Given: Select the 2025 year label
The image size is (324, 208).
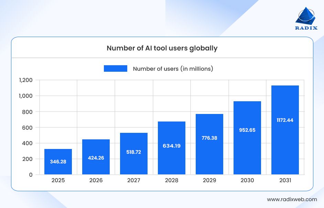Looking at the screenshot, I should (x=58, y=180).
